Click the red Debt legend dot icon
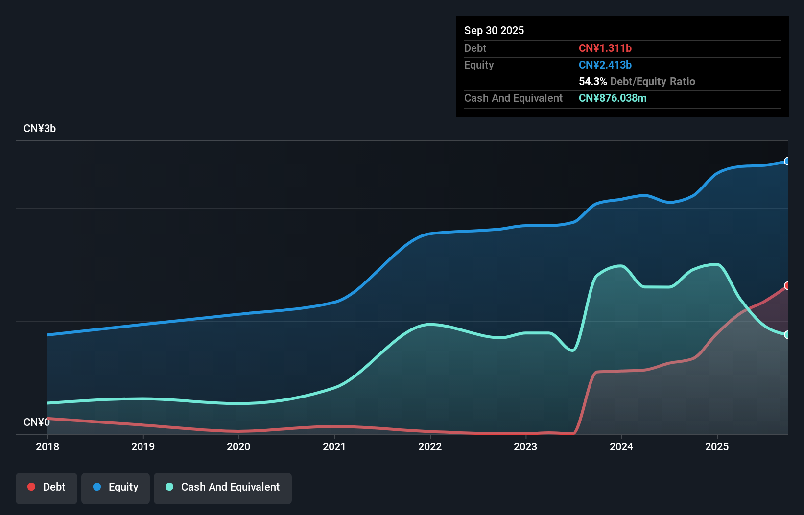Screen dimensions: 804x515 31,487
